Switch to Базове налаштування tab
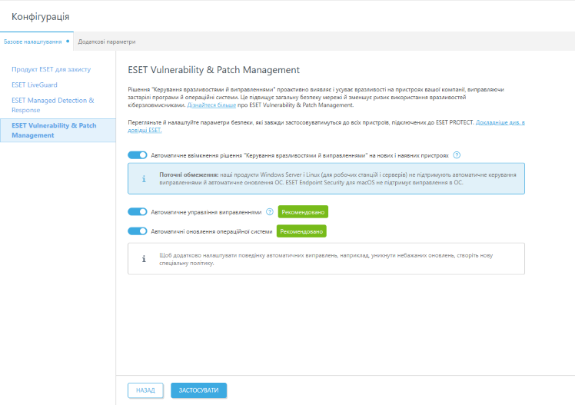Image resolution: width=575 pixels, height=405 pixels. tap(36, 41)
